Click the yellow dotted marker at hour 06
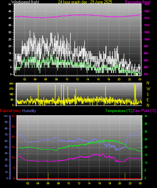157x188 pixels. tap(48, 176)
